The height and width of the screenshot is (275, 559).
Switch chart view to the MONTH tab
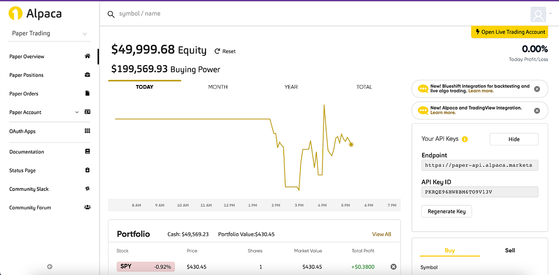(x=218, y=86)
